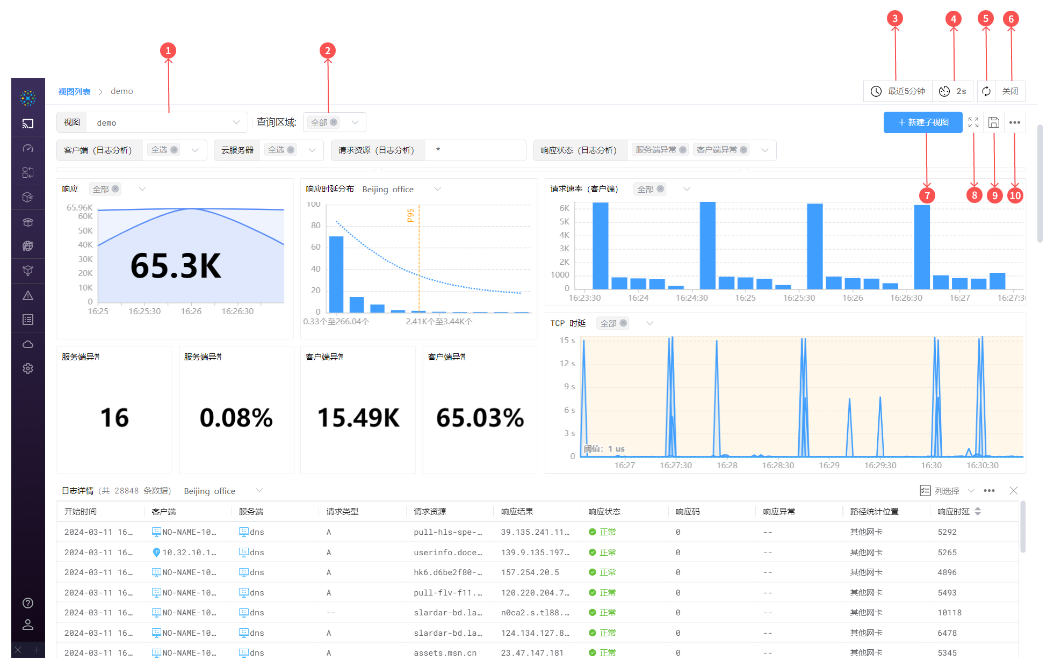Remove the 服务端异常 tag from 响应状态 filter
1054x668 pixels.
(683, 150)
